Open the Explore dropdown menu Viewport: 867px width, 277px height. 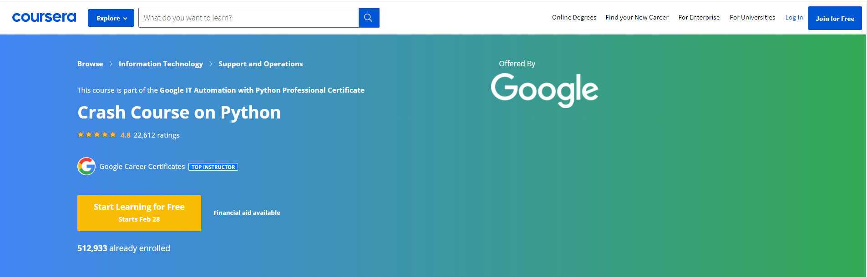tap(111, 18)
